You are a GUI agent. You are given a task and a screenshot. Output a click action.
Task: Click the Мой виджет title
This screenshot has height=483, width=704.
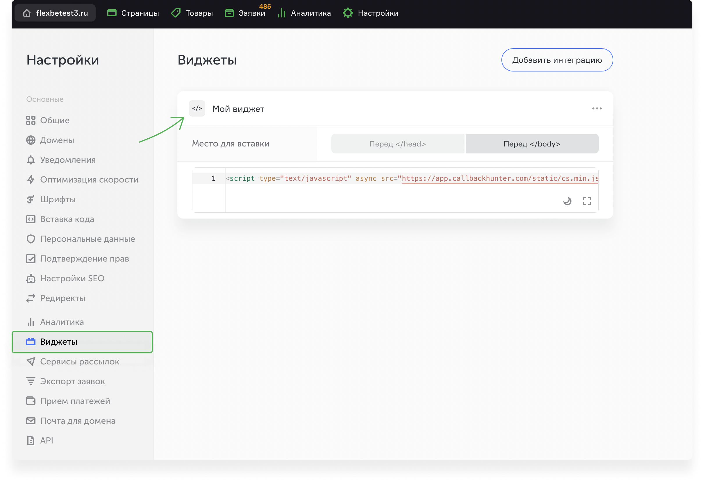click(238, 109)
